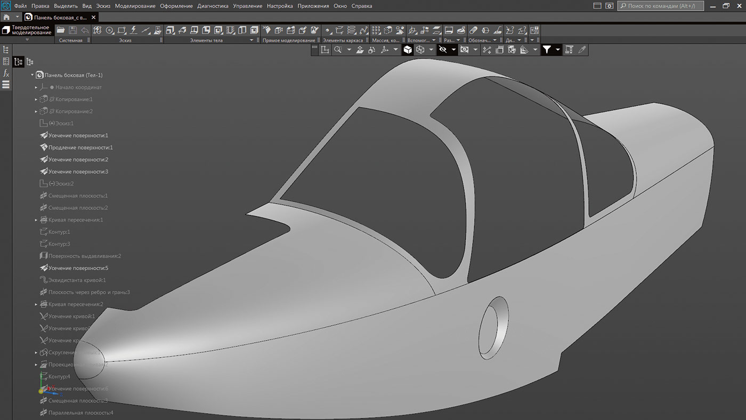Click the Undo arrow icon

tap(85, 30)
